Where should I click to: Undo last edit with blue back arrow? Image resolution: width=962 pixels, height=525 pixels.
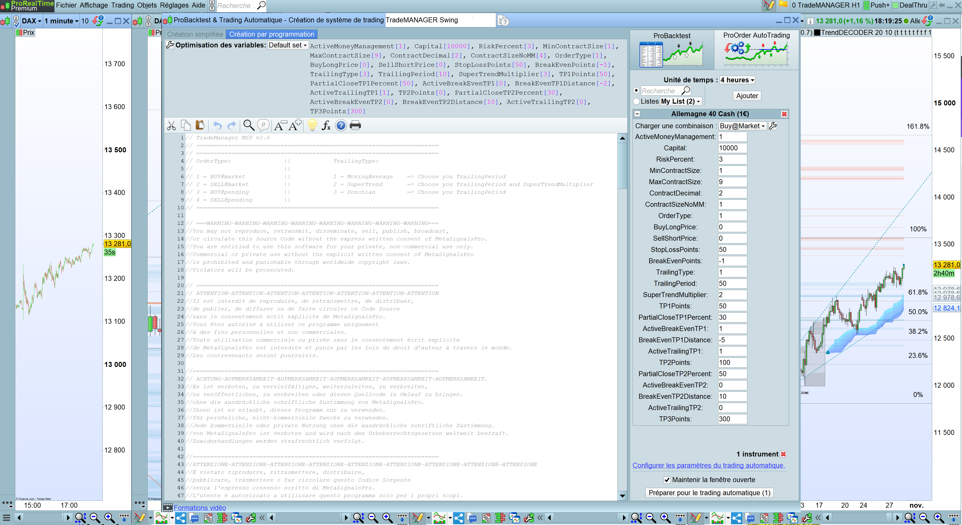pyautogui.click(x=217, y=126)
